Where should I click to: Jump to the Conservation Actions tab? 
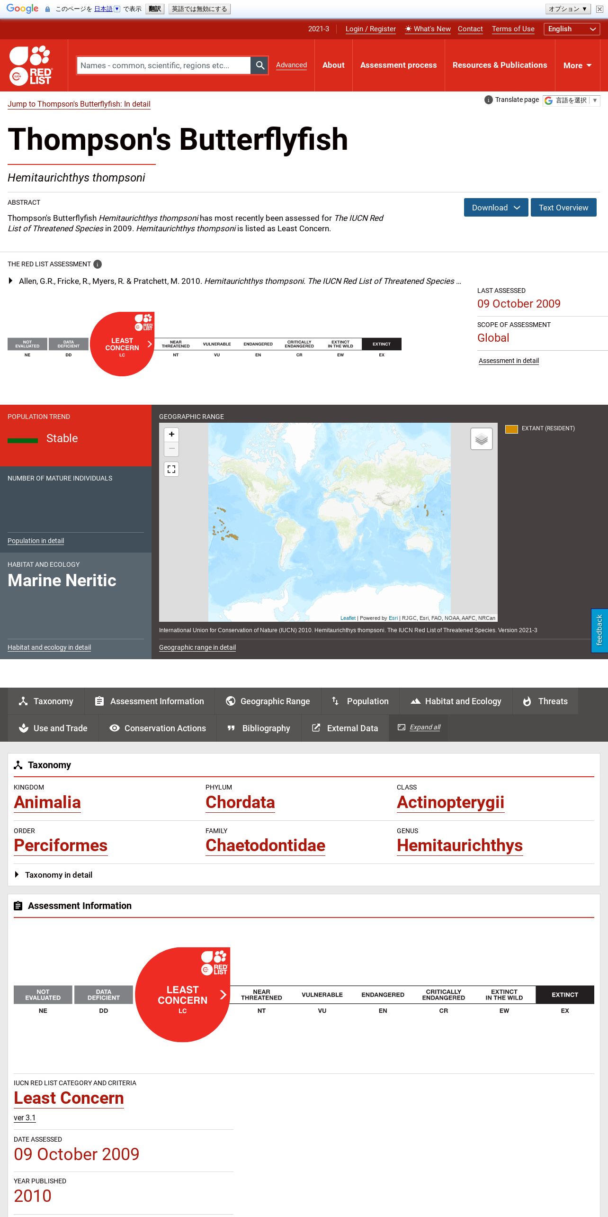pyautogui.click(x=158, y=728)
